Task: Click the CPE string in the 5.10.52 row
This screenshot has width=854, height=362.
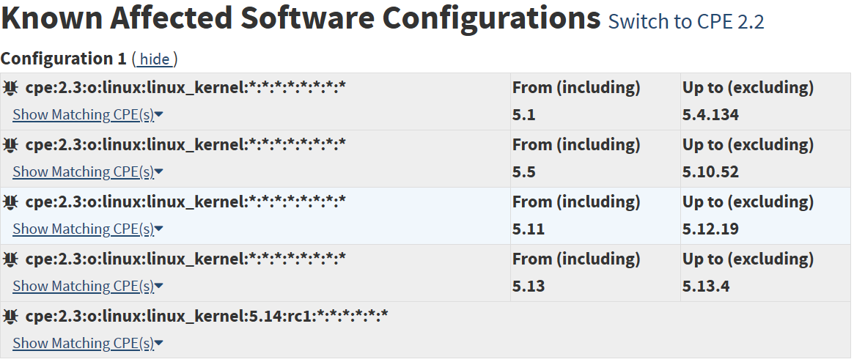Action: [x=185, y=145]
